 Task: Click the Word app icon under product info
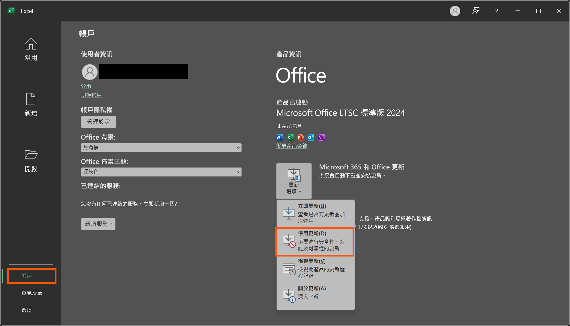(x=279, y=138)
